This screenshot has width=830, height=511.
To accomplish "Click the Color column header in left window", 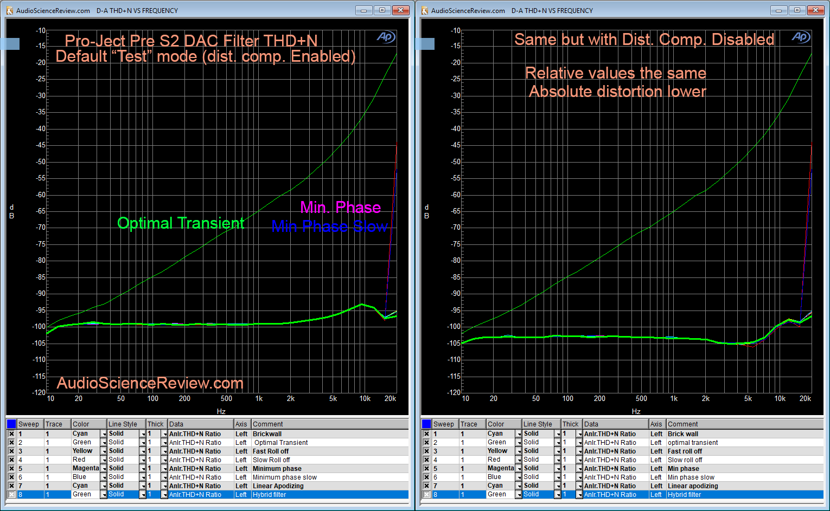I will point(89,424).
